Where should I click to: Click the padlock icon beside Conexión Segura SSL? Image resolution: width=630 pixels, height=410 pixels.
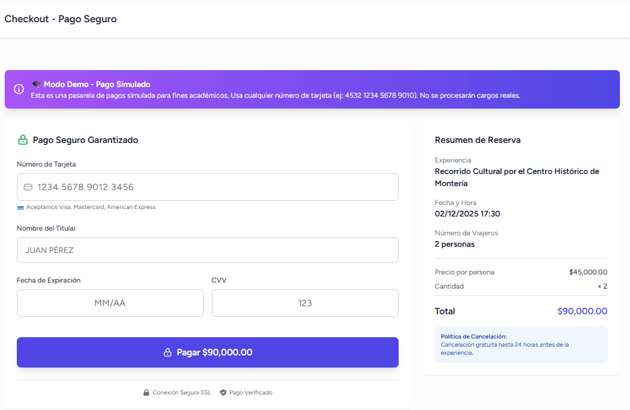(146, 392)
